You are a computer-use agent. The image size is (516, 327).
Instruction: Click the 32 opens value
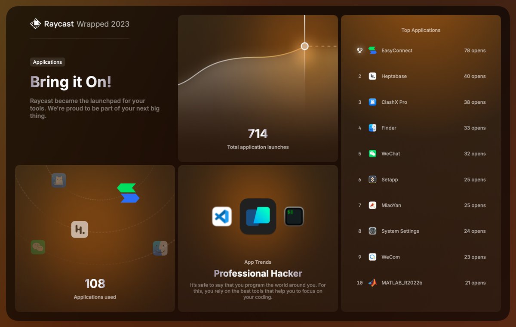tap(475, 154)
